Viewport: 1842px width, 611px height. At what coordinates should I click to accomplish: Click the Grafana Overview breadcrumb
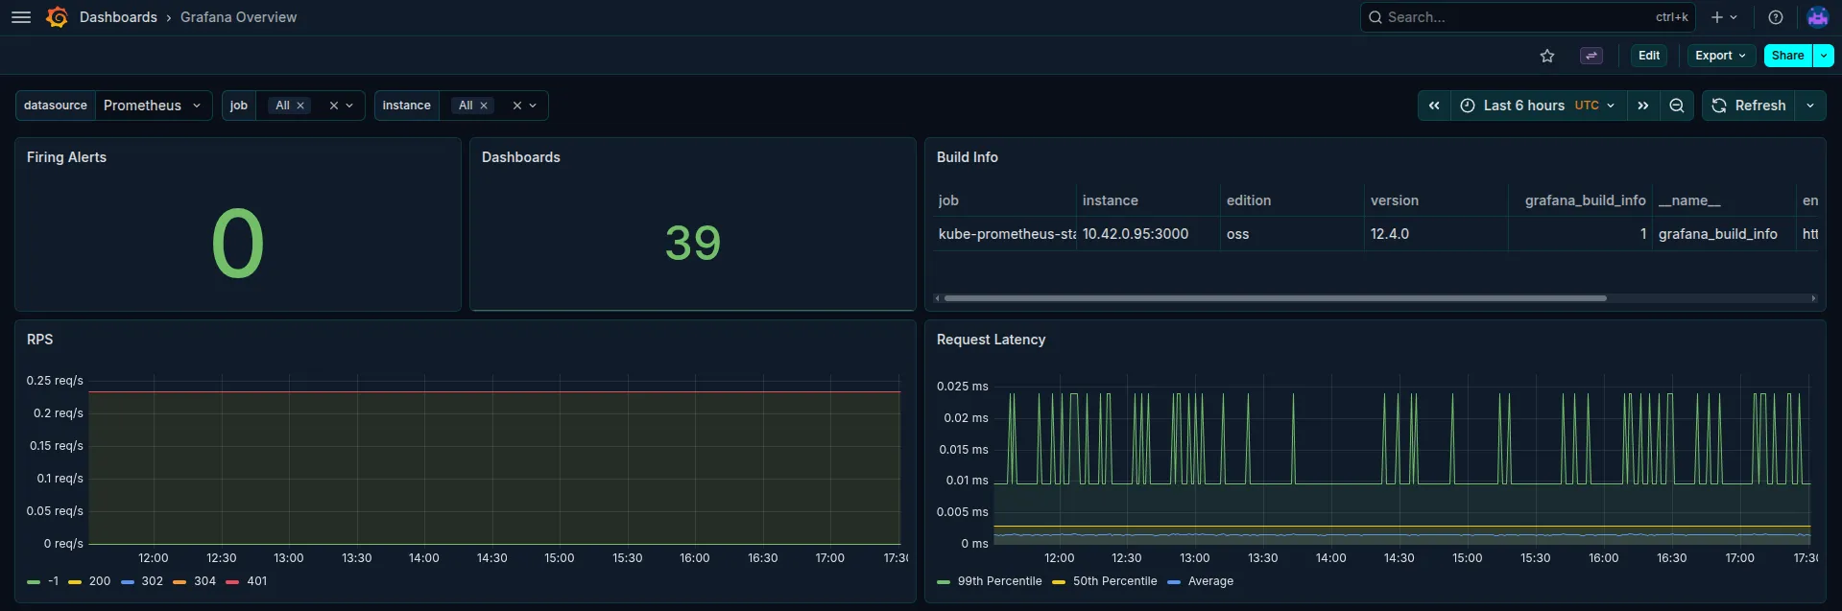238,17
